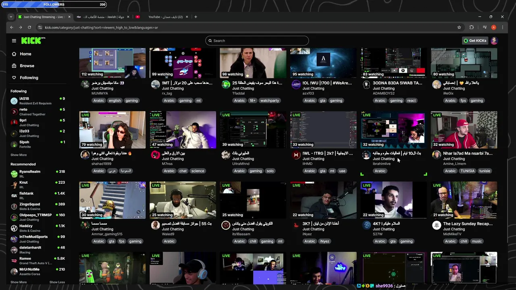Click S27W channel avatar icon

366,225
